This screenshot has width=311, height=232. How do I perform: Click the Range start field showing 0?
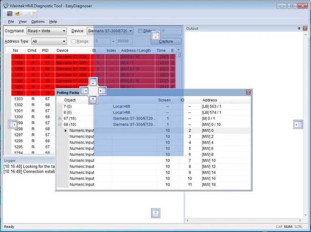point(102,41)
